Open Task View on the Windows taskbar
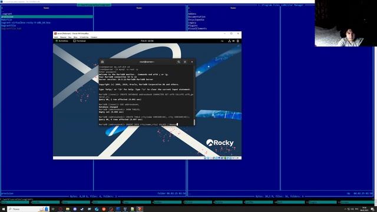The height and width of the screenshot is (212, 377). tap(53, 209)
